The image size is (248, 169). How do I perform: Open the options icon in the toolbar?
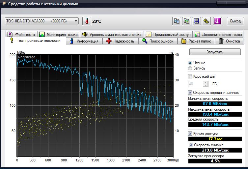pyautogui.click(x=207, y=21)
